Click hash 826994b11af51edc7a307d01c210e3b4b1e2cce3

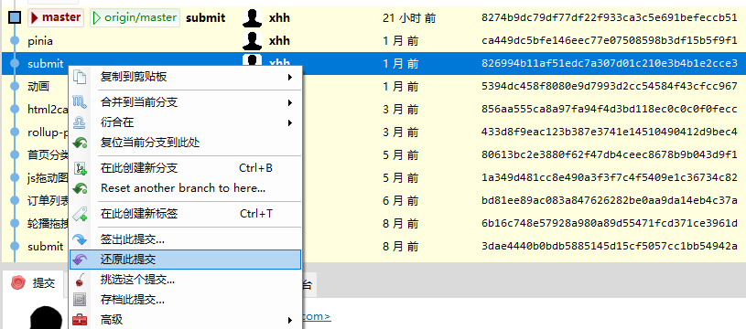610,64
